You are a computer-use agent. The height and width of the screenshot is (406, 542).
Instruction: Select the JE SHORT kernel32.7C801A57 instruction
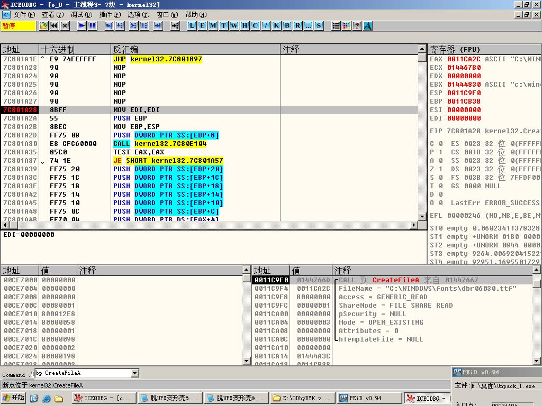168,161
